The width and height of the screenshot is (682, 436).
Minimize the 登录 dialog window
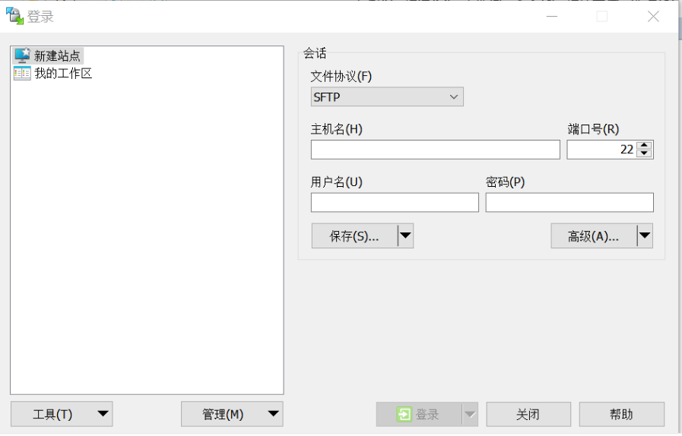pyautogui.click(x=552, y=17)
